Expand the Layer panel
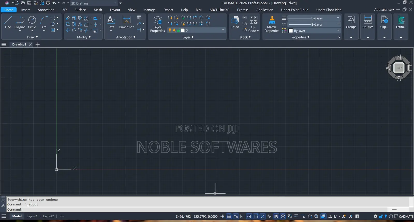 coord(188,37)
